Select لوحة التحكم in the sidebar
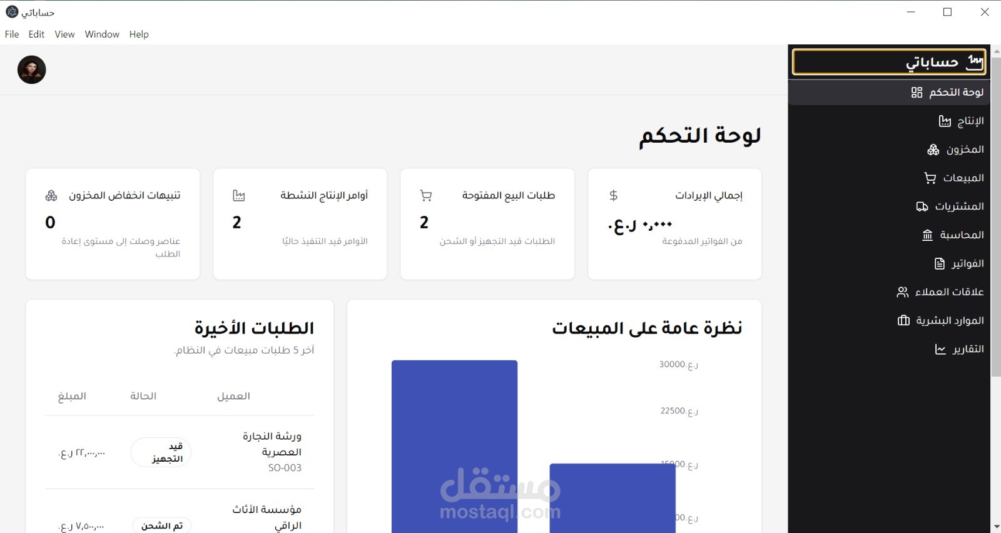 tap(889, 93)
